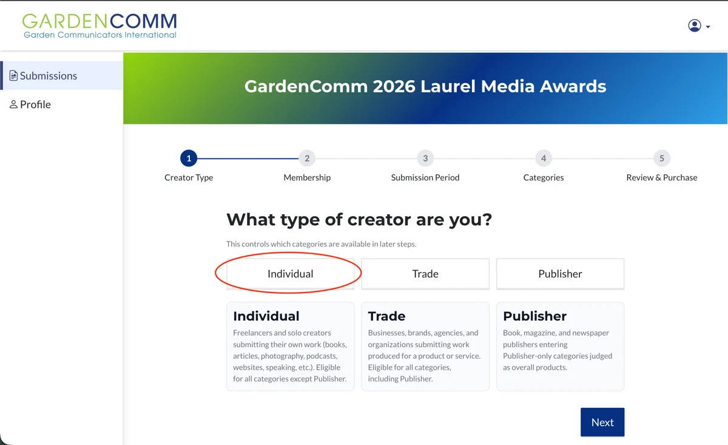Open Submissions in the sidebar

point(62,76)
